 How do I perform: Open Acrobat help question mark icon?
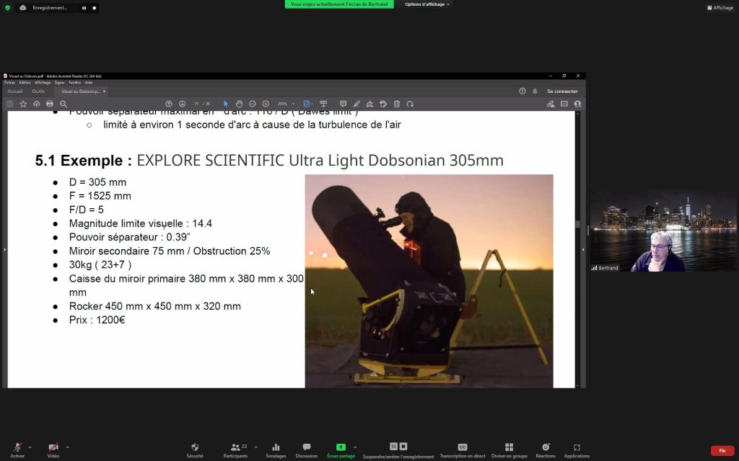[x=522, y=91]
